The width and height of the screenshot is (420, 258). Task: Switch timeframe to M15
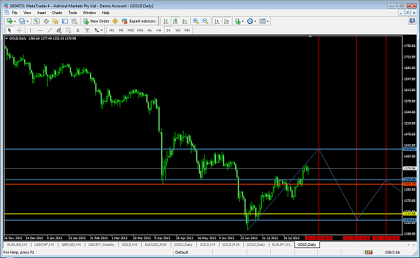tap(130, 30)
